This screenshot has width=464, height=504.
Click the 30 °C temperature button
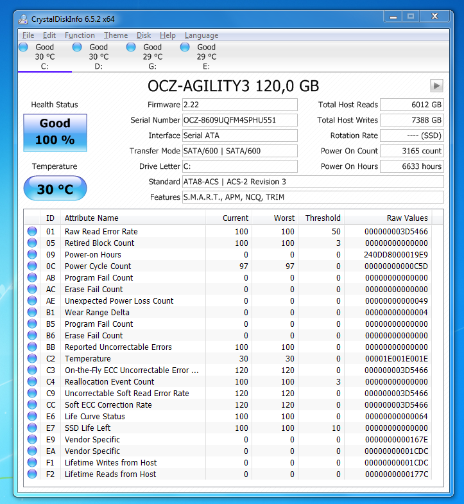point(55,189)
